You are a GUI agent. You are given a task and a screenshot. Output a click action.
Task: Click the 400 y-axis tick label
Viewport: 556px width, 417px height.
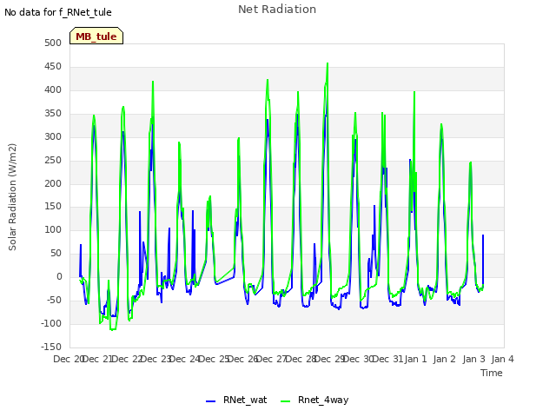coord(53,89)
